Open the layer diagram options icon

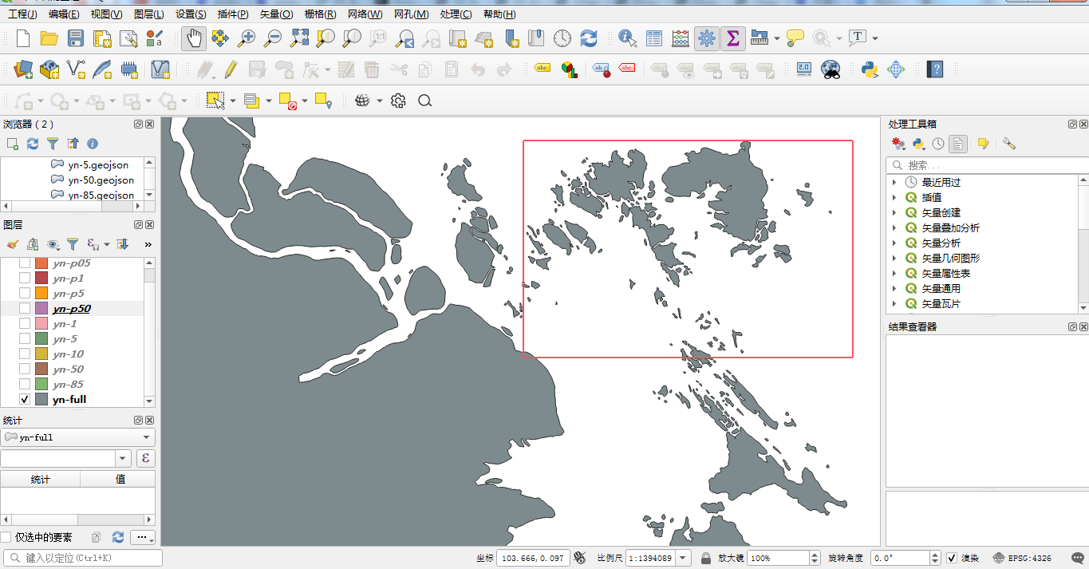click(x=569, y=69)
